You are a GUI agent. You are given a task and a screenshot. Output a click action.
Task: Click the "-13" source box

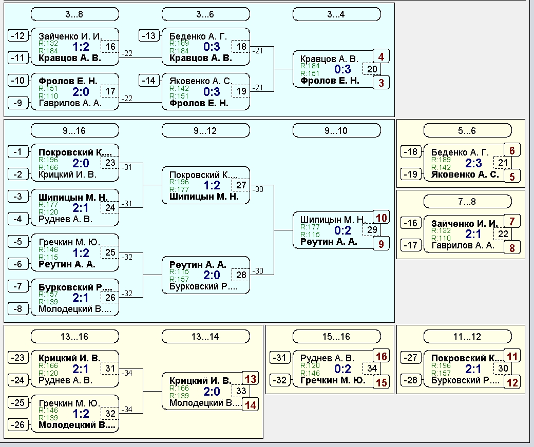pos(149,35)
